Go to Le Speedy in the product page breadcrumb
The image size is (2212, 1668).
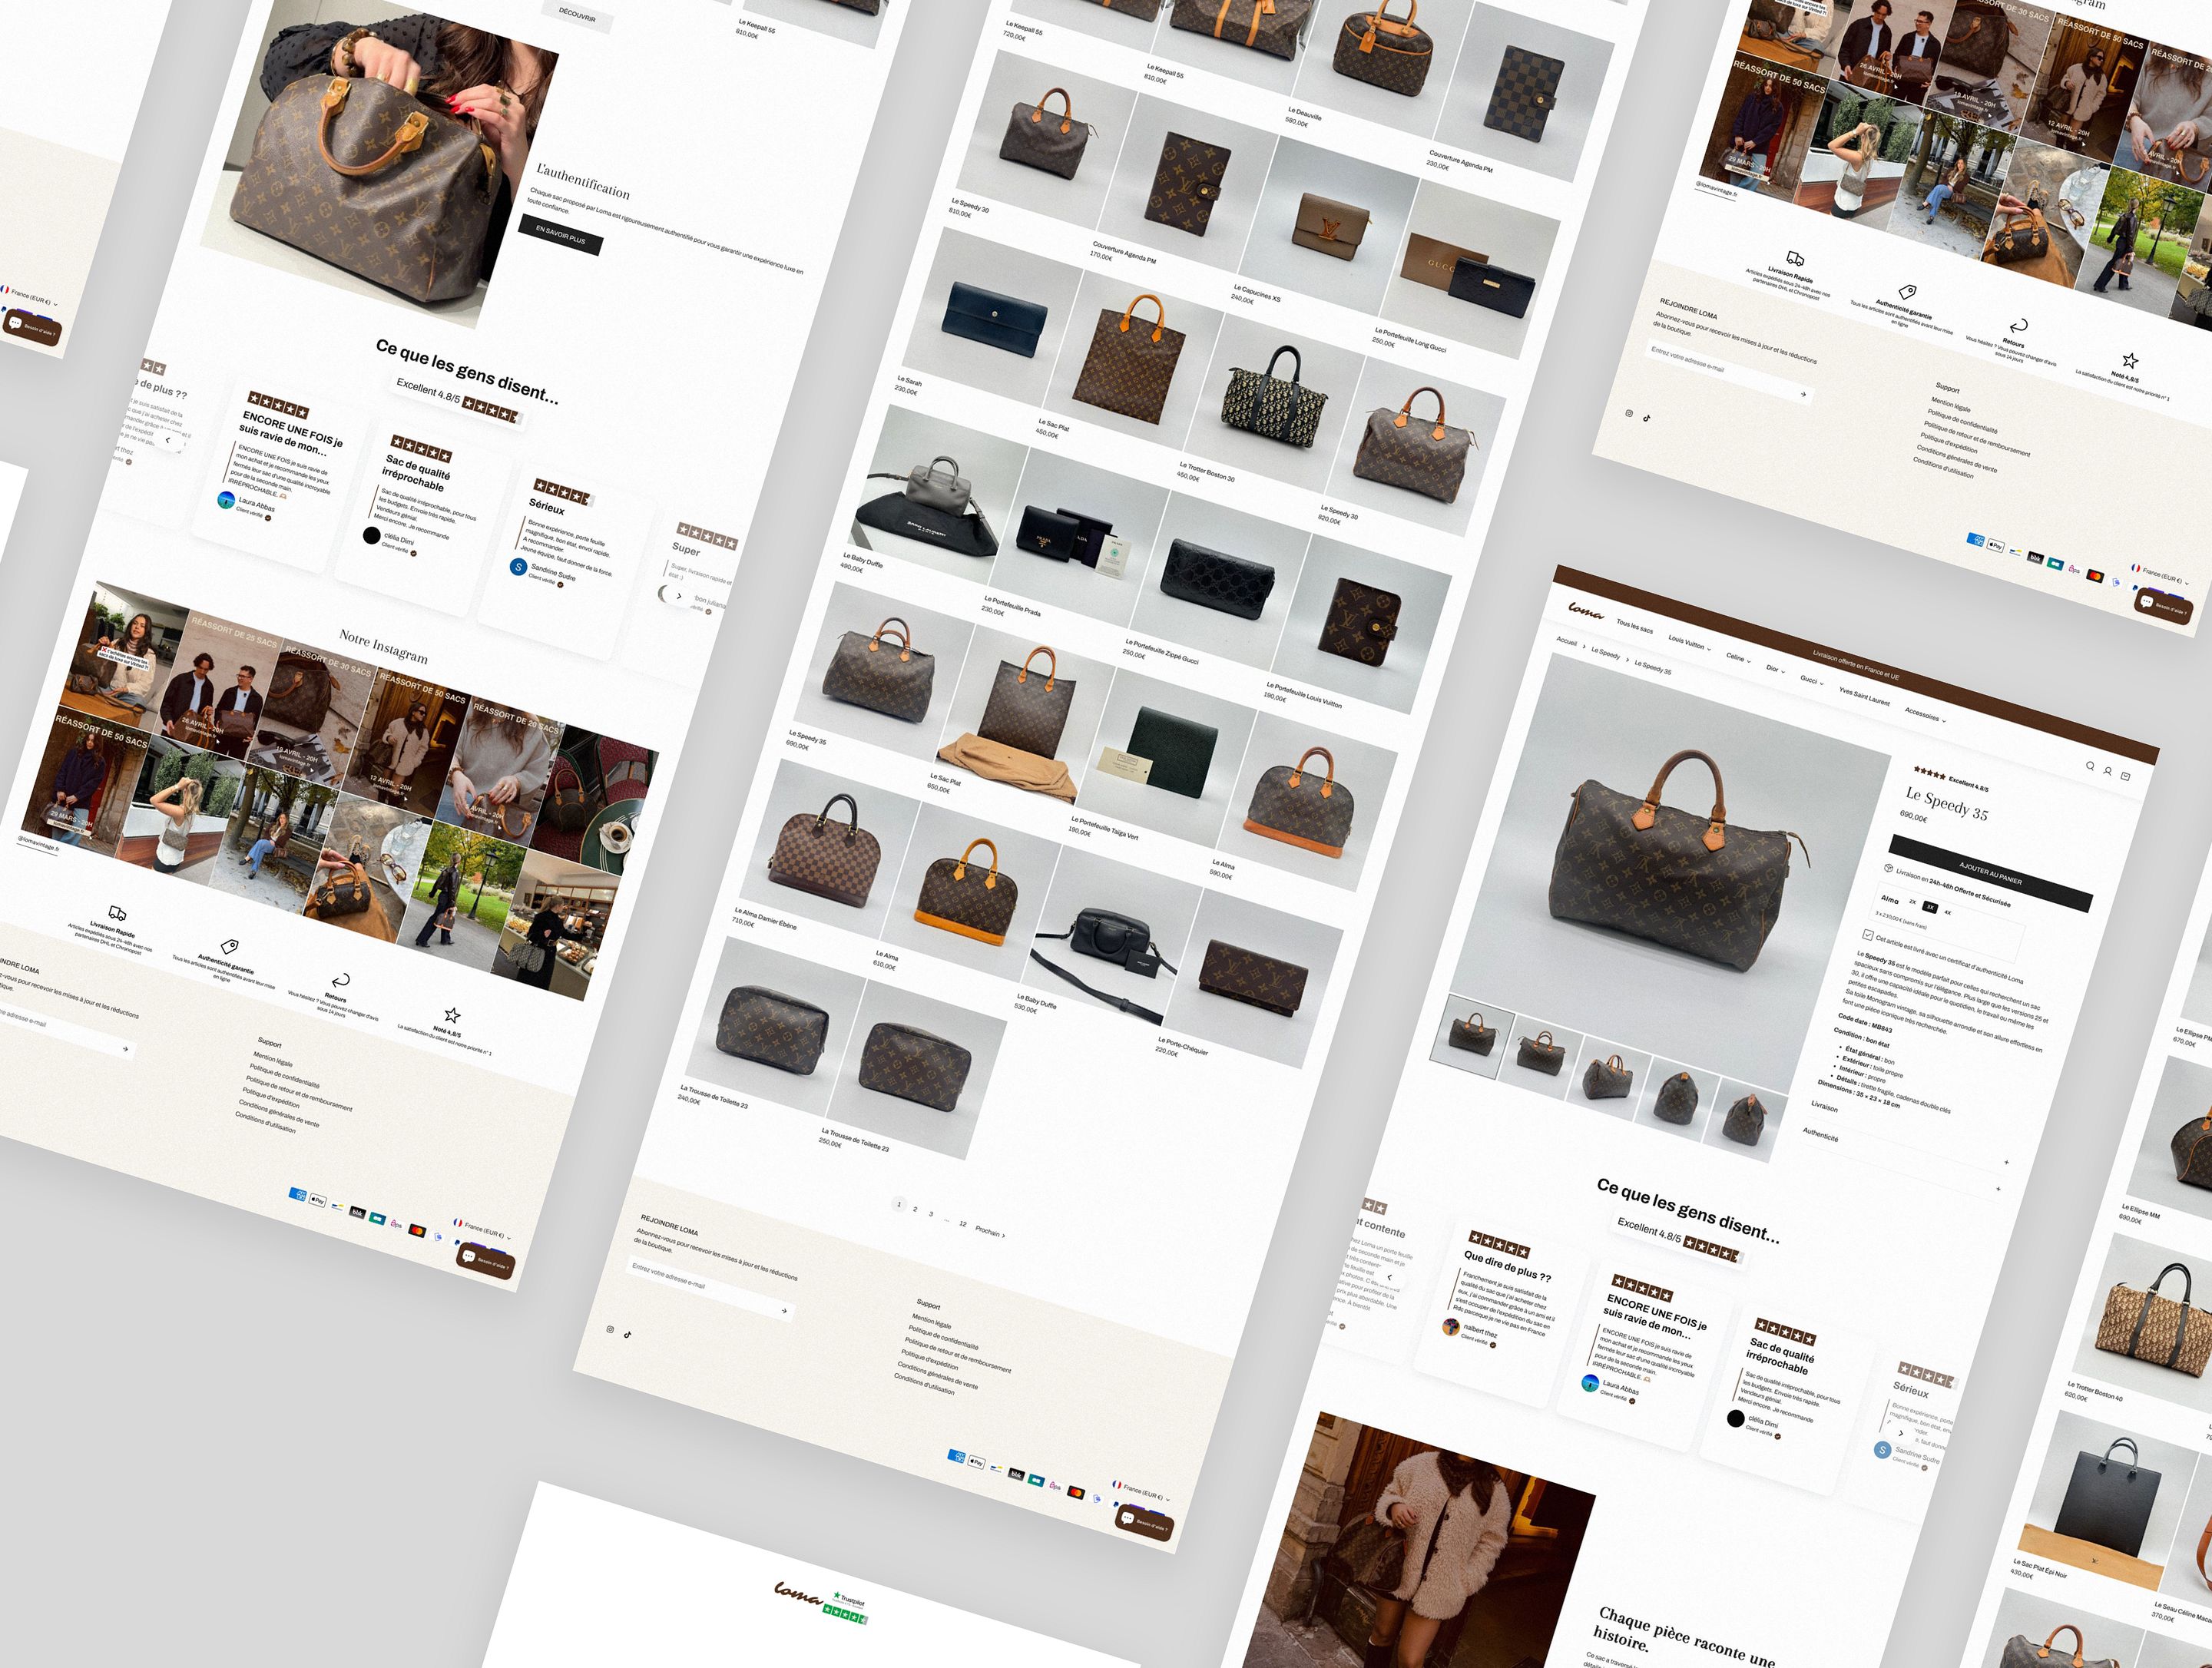tap(1605, 654)
